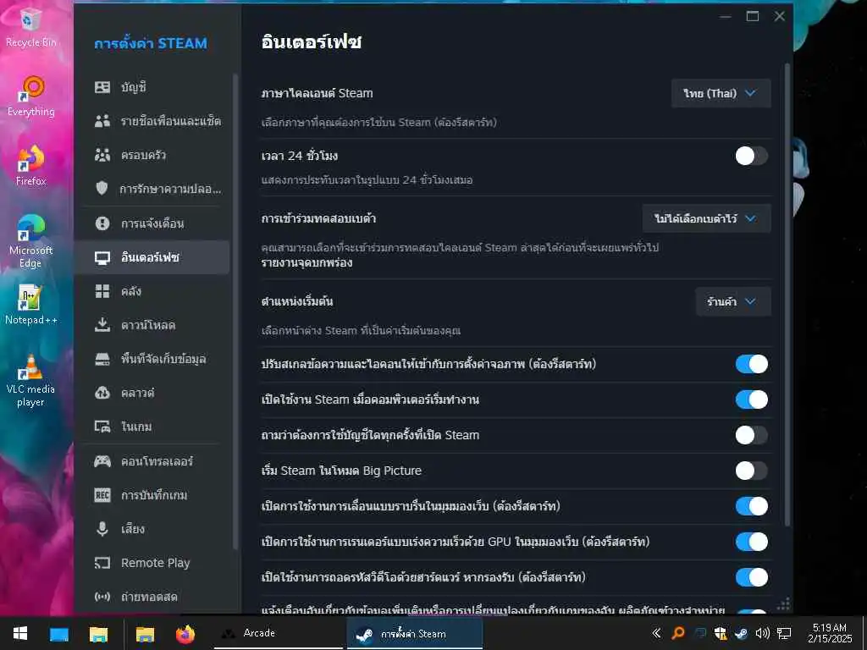The width and height of the screenshot is (867, 650).
Task: Close the Steam settings window
Action: click(x=780, y=16)
